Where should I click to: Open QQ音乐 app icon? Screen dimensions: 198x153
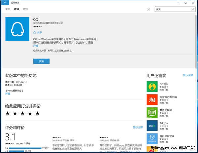coord(152,87)
